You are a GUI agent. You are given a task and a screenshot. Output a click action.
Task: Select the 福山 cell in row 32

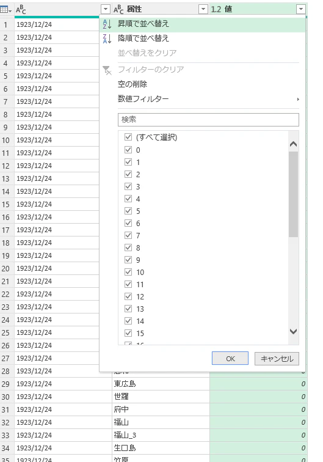click(161, 422)
